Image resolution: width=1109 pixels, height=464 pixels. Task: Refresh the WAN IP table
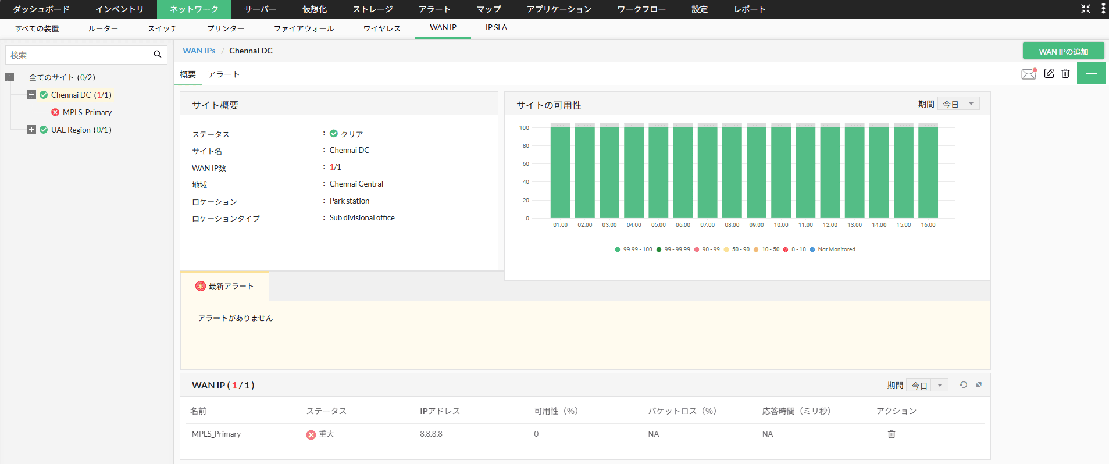(964, 385)
